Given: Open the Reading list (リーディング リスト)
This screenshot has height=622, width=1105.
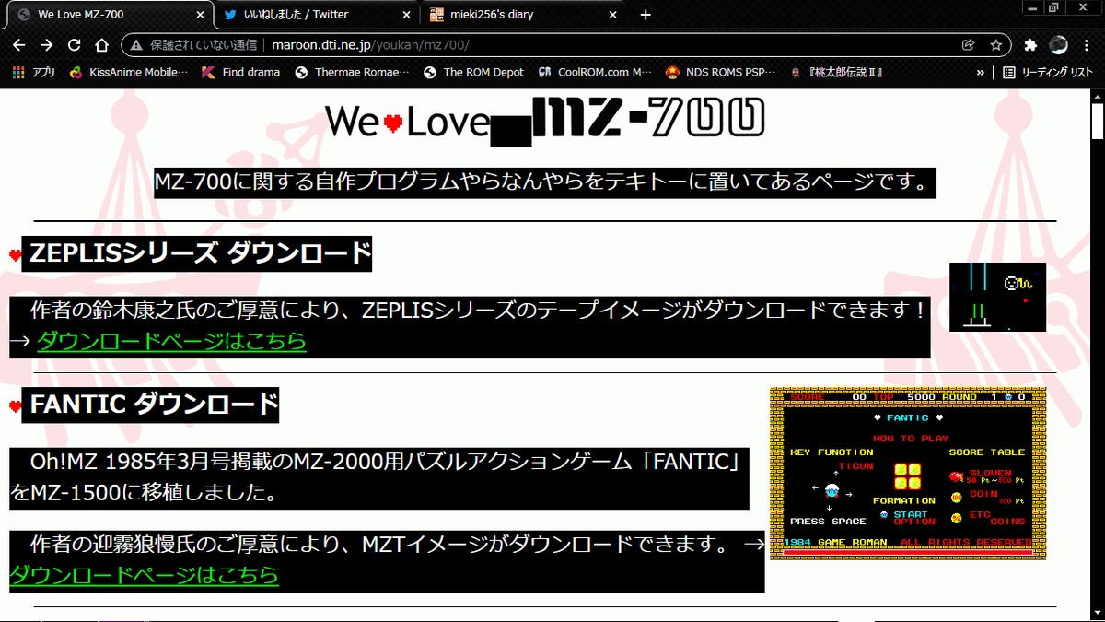Looking at the screenshot, I should (x=1048, y=72).
